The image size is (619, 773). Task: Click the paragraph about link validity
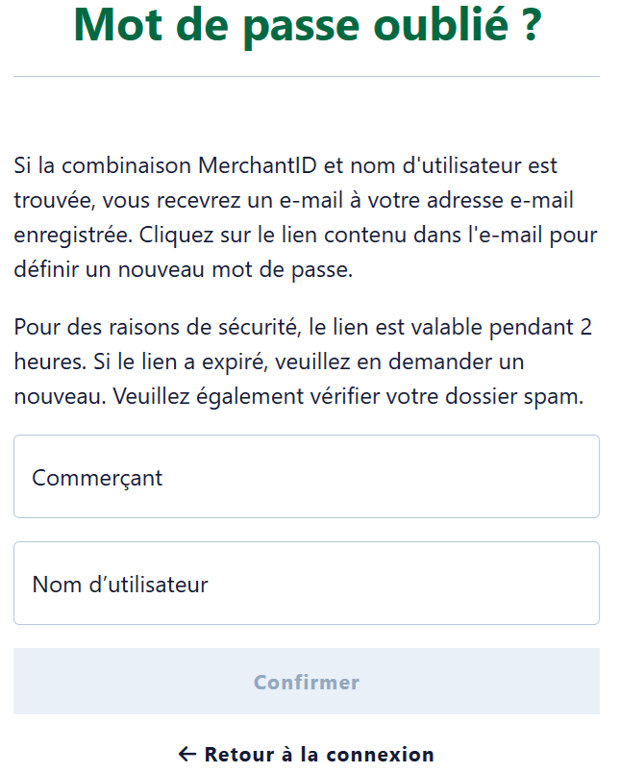(x=303, y=362)
